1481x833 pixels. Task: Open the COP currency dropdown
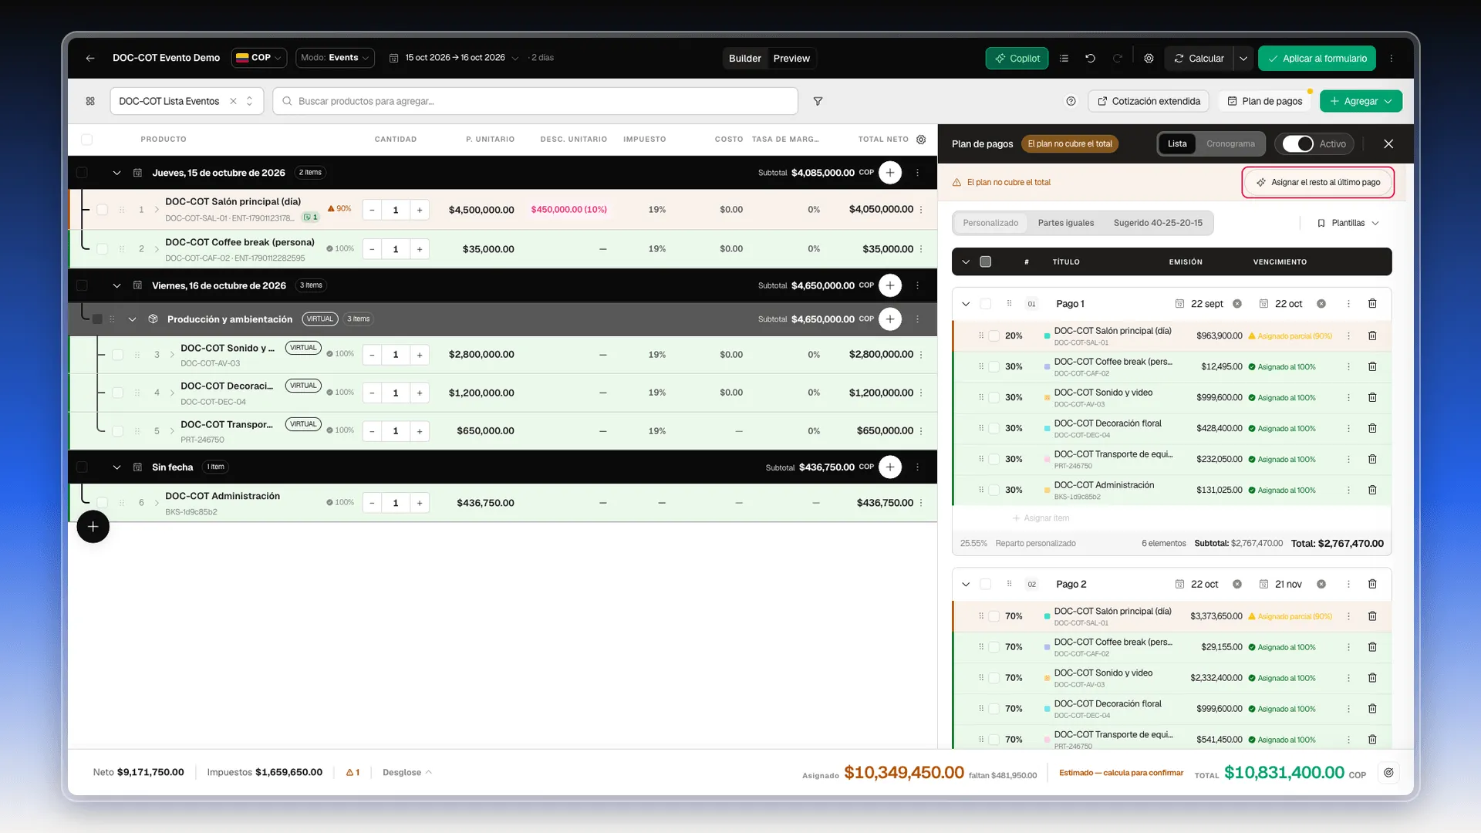(259, 58)
